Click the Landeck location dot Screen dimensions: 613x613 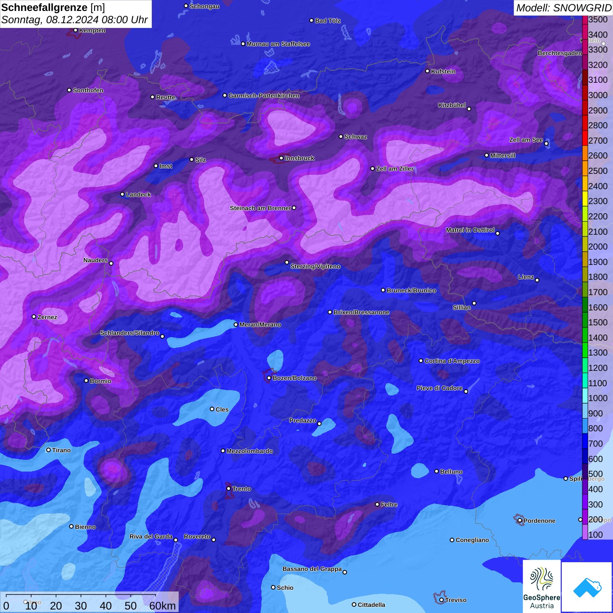[122, 194]
